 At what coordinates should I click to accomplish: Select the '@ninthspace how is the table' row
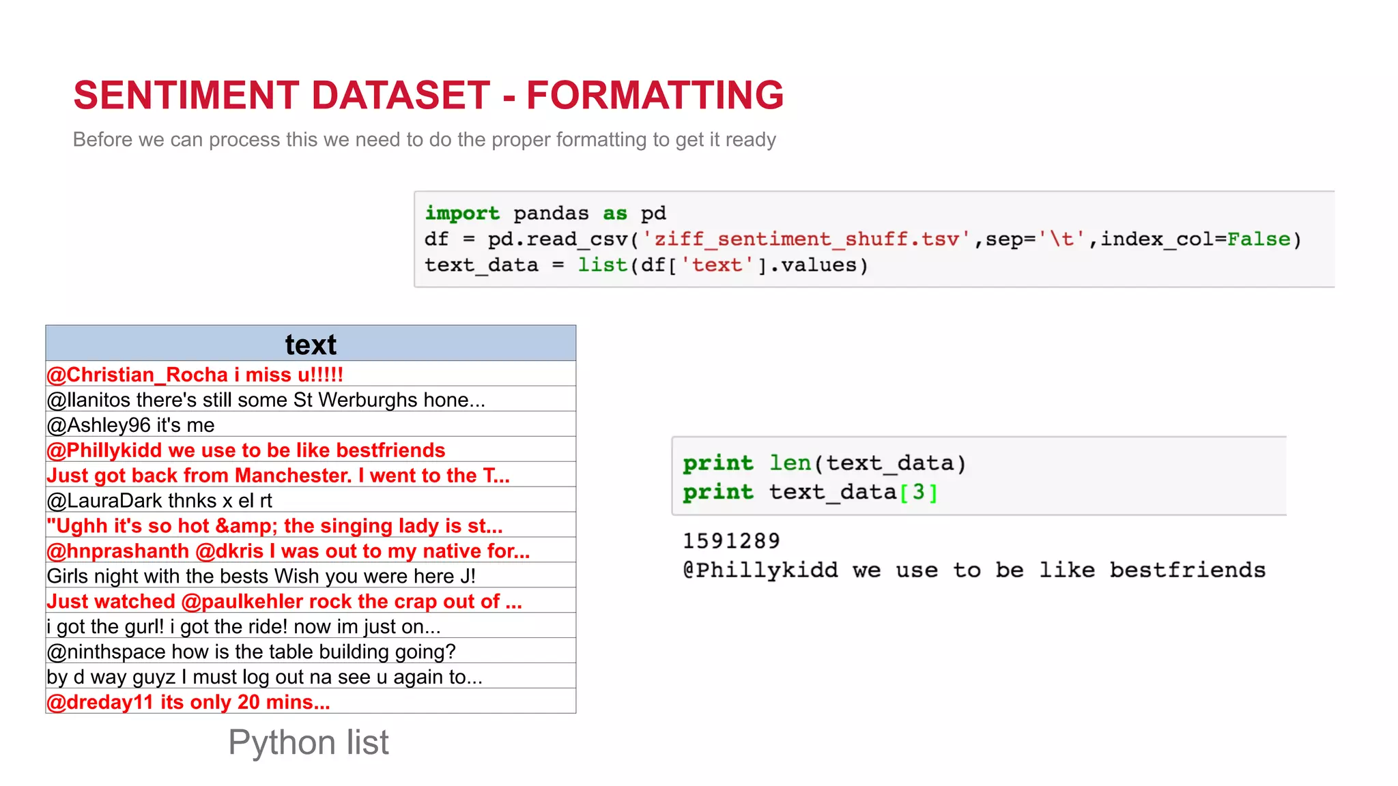click(311, 652)
